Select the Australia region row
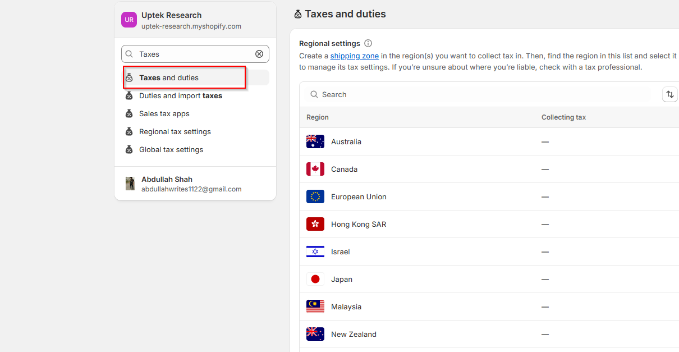This screenshot has height=352, width=679. point(489,141)
